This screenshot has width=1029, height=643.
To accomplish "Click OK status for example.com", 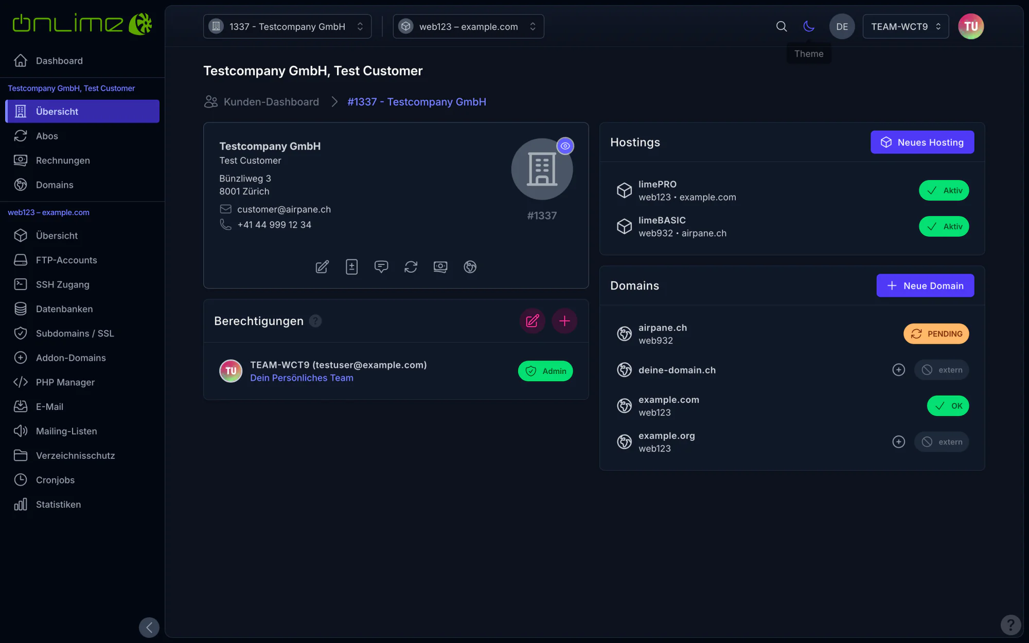I will click(948, 406).
